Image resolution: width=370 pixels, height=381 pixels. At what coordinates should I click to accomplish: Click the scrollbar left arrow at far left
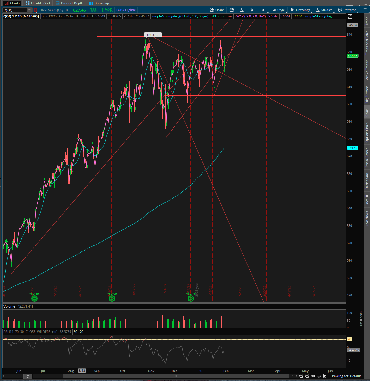pos(3,376)
